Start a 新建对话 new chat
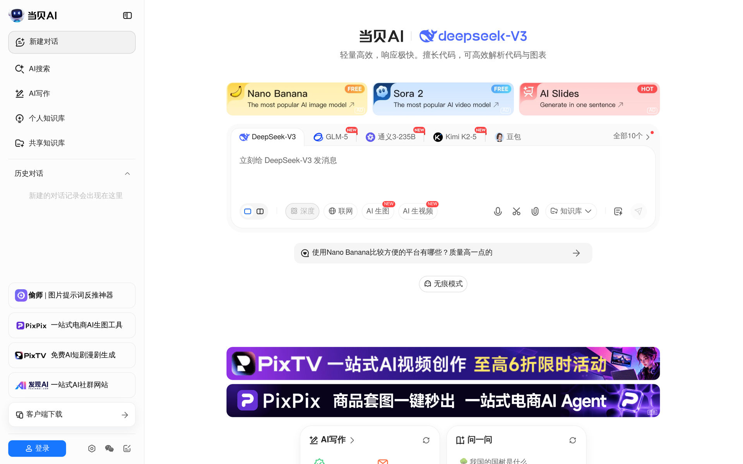 [72, 42]
